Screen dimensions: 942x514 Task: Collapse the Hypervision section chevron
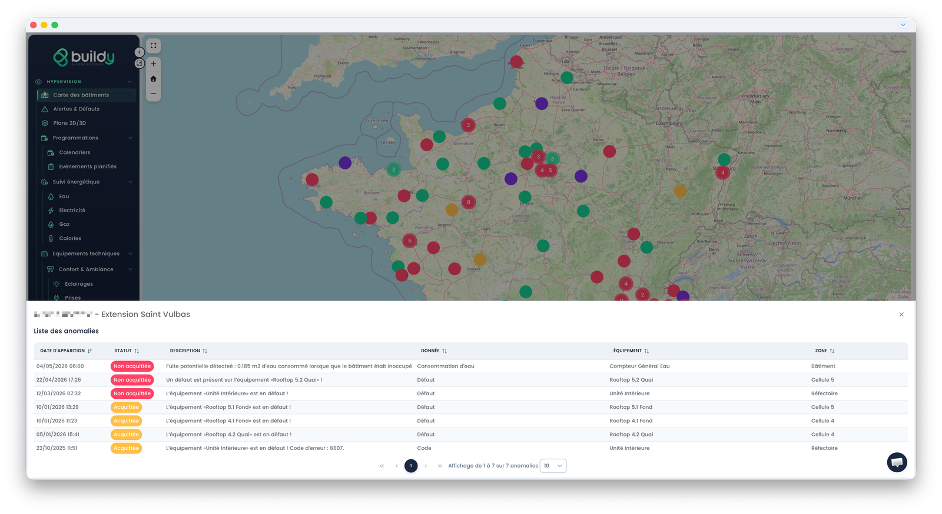(x=130, y=82)
